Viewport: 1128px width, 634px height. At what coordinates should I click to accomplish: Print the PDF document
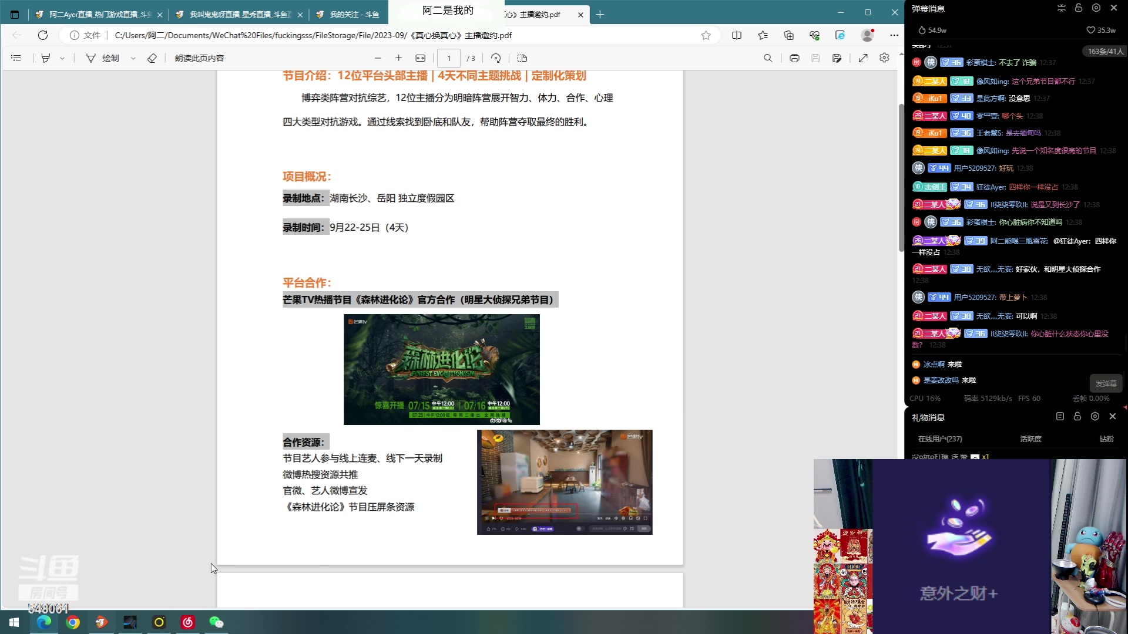[x=794, y=58]
